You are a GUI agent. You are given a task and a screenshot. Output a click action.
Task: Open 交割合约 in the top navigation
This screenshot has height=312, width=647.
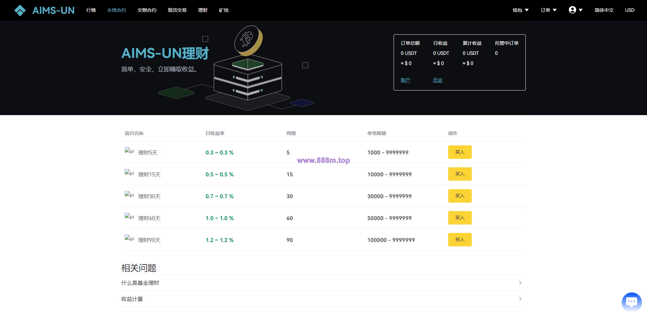pos(147,10)
